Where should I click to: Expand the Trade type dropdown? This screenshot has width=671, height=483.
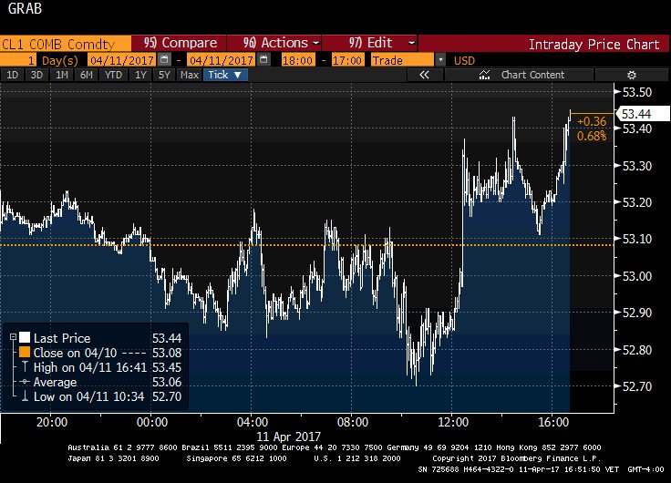pos(441,59)
